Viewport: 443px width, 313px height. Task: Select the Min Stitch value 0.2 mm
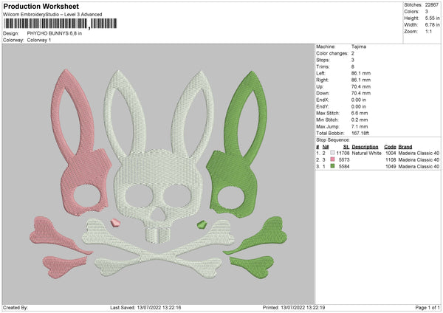(x=360, y=120)
